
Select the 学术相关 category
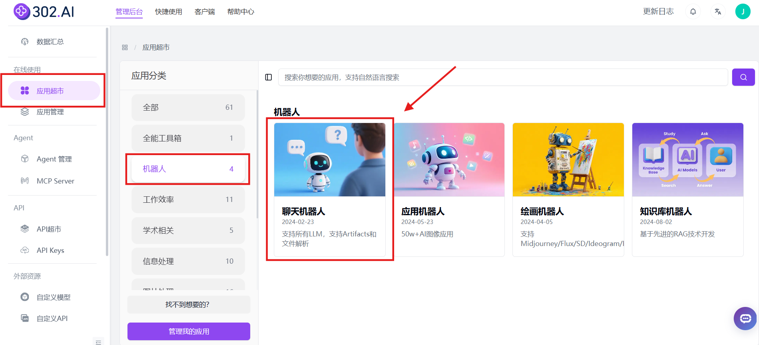(188, 230)
